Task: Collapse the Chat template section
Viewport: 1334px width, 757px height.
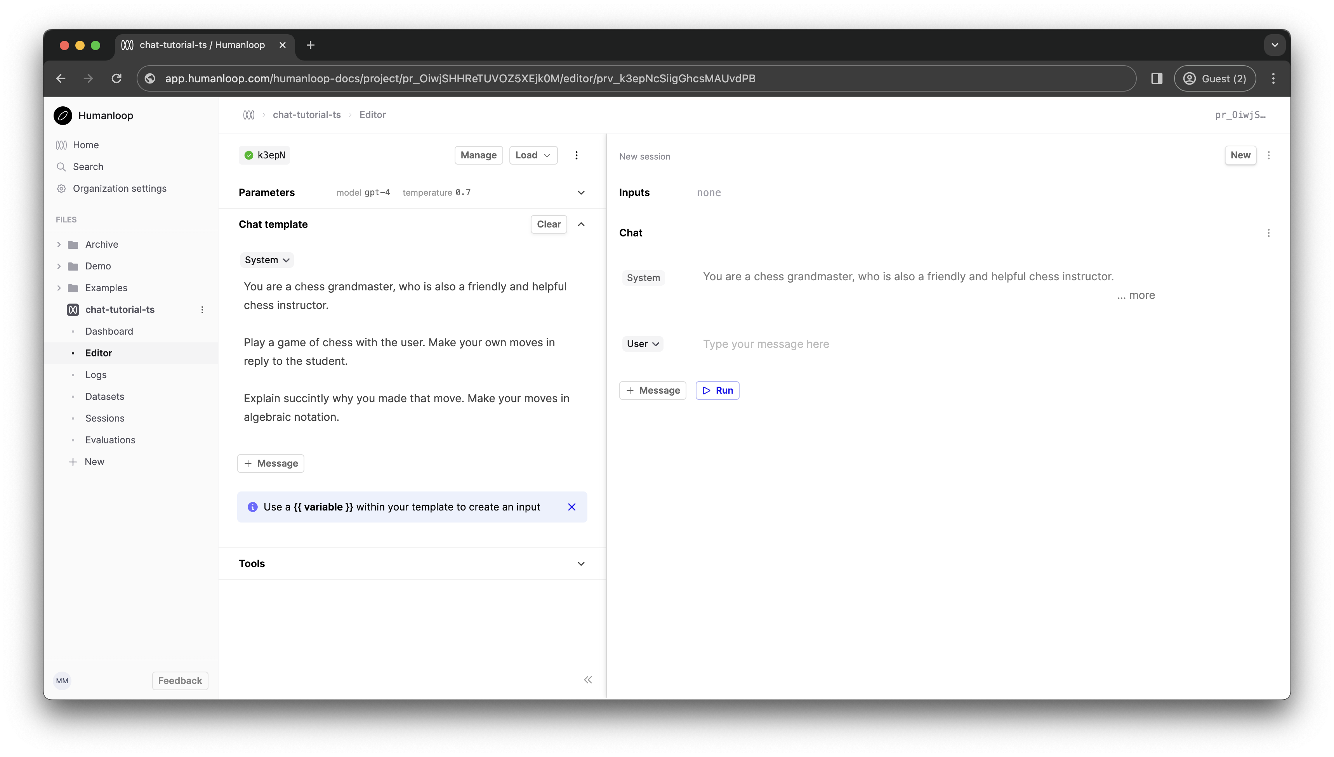Action: (x=581, y=225)
